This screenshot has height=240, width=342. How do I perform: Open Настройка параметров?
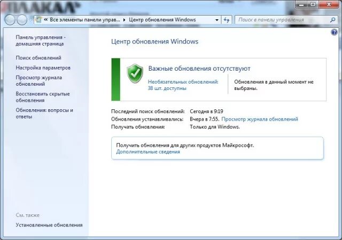coord(43,67)
